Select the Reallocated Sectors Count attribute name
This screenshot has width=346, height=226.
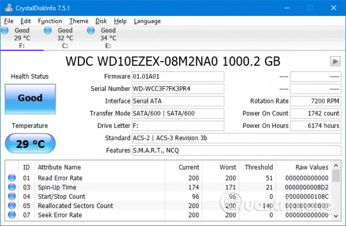[75, 206]
